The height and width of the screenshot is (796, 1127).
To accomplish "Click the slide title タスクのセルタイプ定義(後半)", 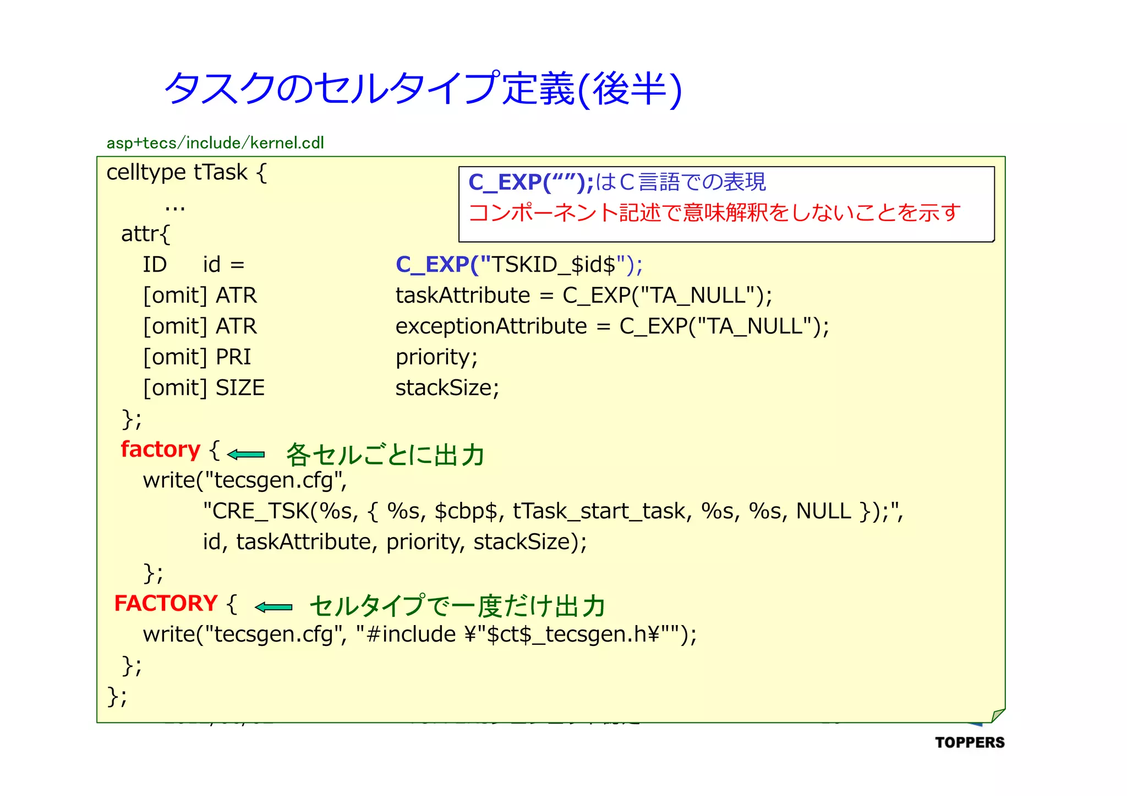I will point(423,89).
